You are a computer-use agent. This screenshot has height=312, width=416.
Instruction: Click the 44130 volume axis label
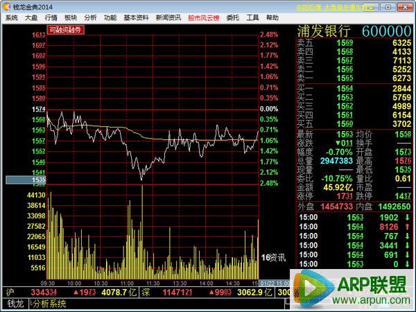(36, 195)
